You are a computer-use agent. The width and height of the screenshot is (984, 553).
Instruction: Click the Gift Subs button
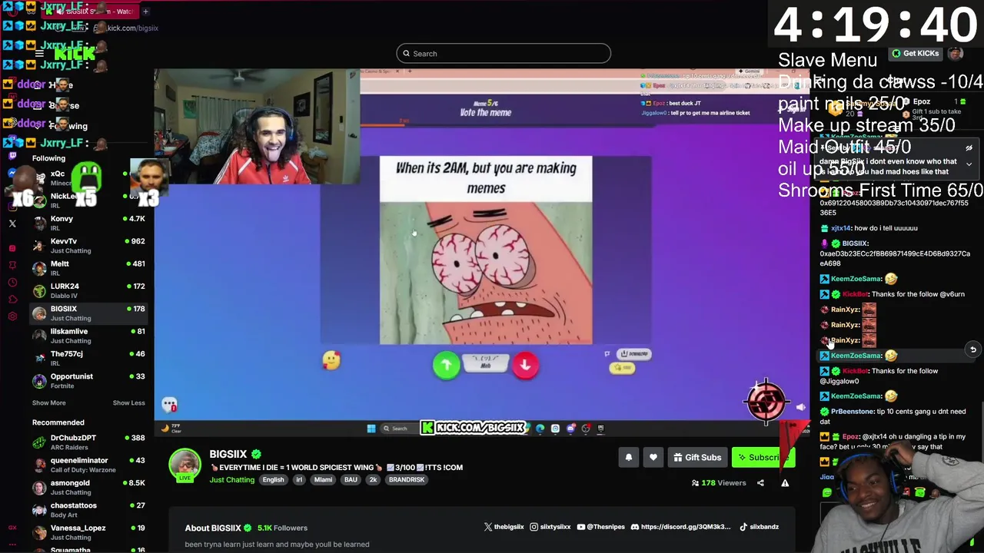pyautogui.click(x=697, y=458)
